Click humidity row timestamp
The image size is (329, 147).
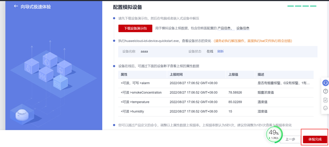[x=194, y=111]
